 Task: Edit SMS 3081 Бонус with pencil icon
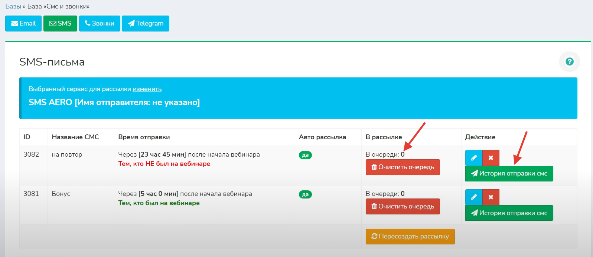pos(473,197)
